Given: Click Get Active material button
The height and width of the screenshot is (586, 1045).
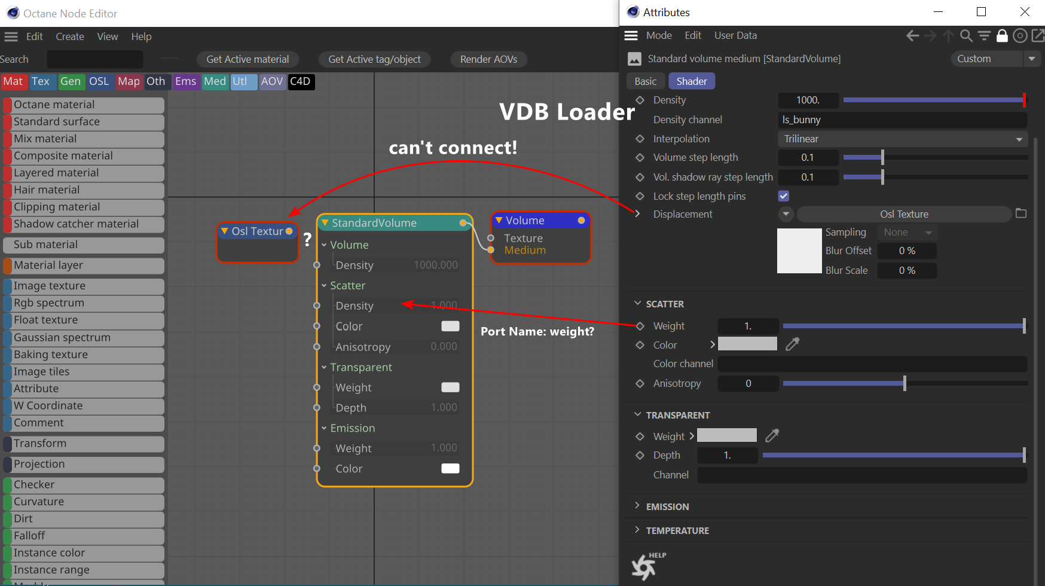Looking at the screenshot, I should tap(247, 59).
